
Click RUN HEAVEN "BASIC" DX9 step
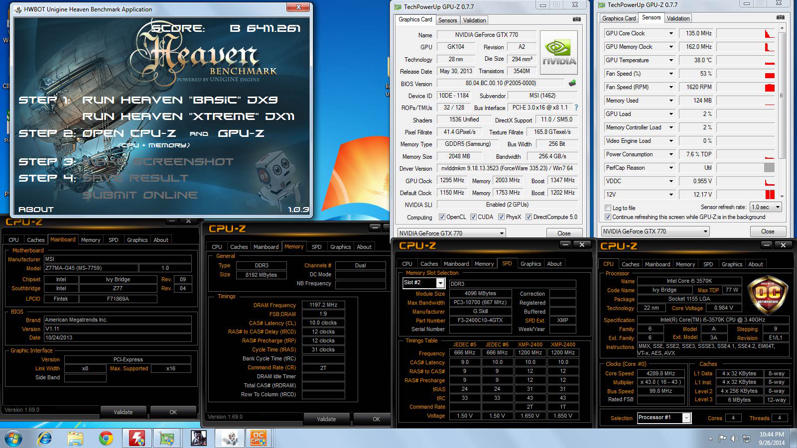tap(180, 100)
